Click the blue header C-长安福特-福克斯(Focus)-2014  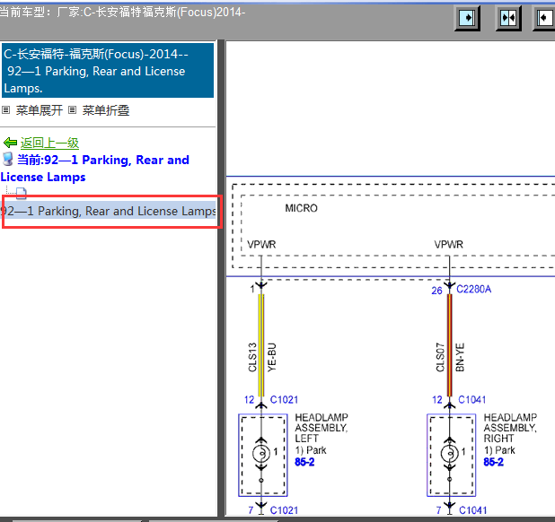click(x=108, y=70)
